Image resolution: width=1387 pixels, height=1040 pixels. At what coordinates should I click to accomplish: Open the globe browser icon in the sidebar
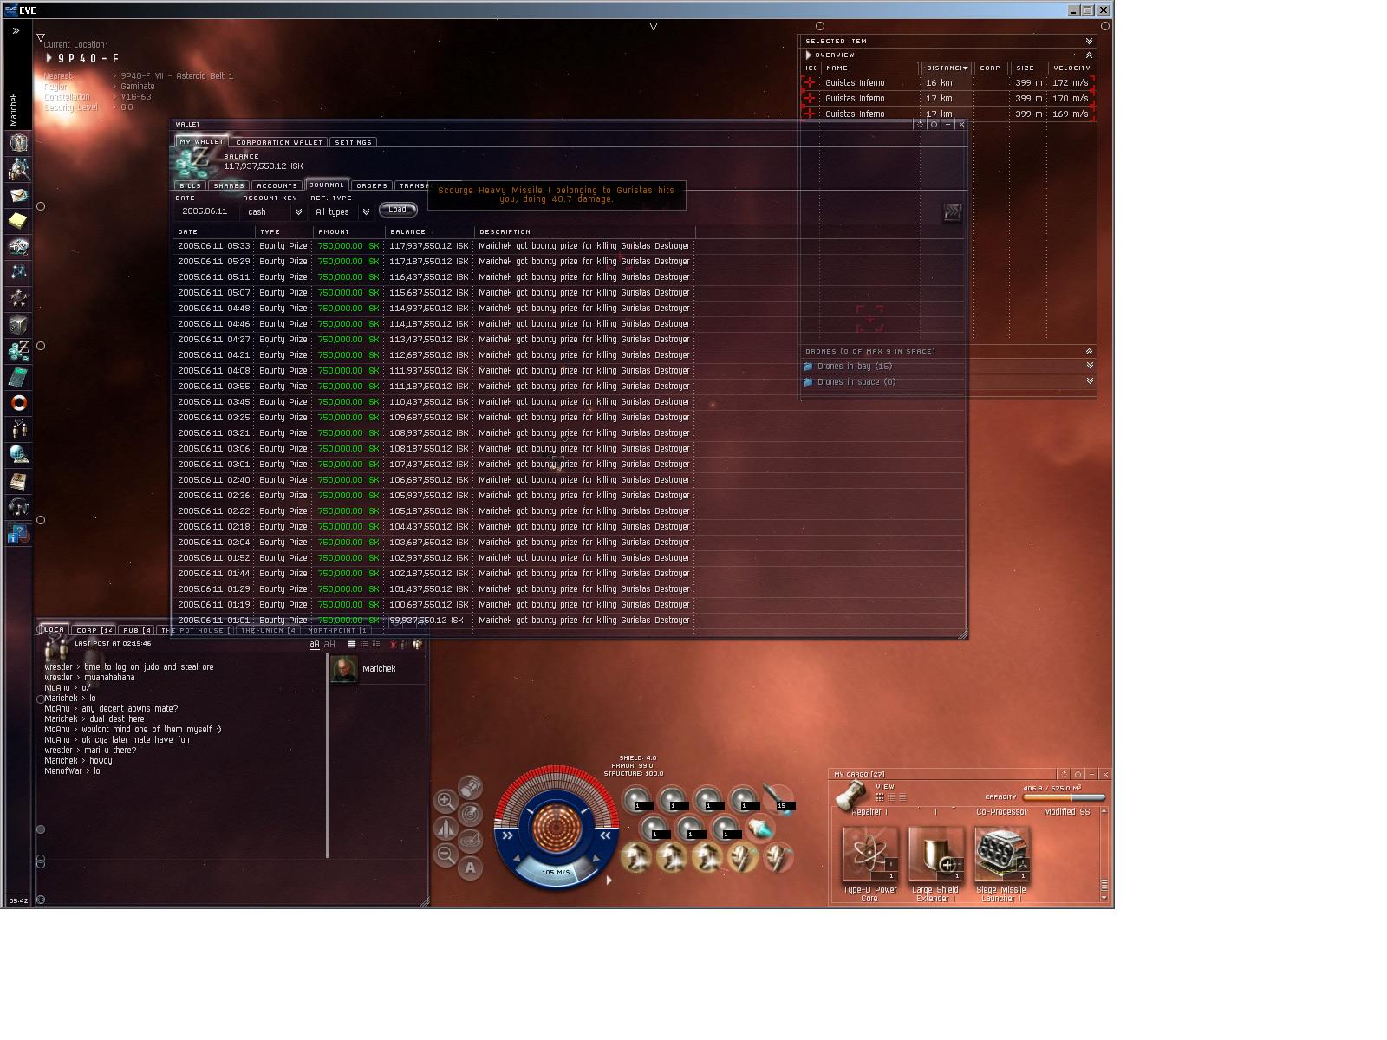click(x=19, y=455)
